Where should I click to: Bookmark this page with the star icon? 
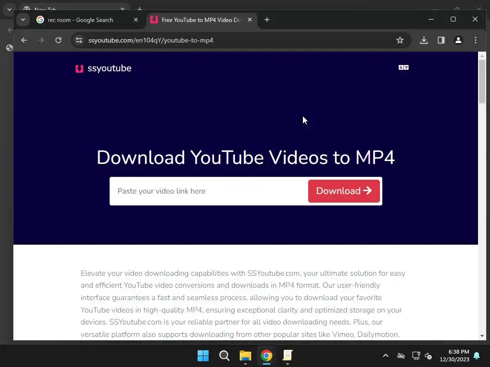[400, 40]
